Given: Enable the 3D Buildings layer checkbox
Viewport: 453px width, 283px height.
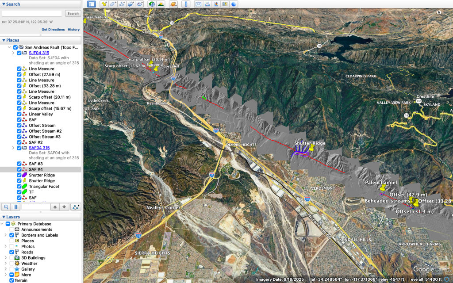Looking at the screenshot, I should pos(12,258).
